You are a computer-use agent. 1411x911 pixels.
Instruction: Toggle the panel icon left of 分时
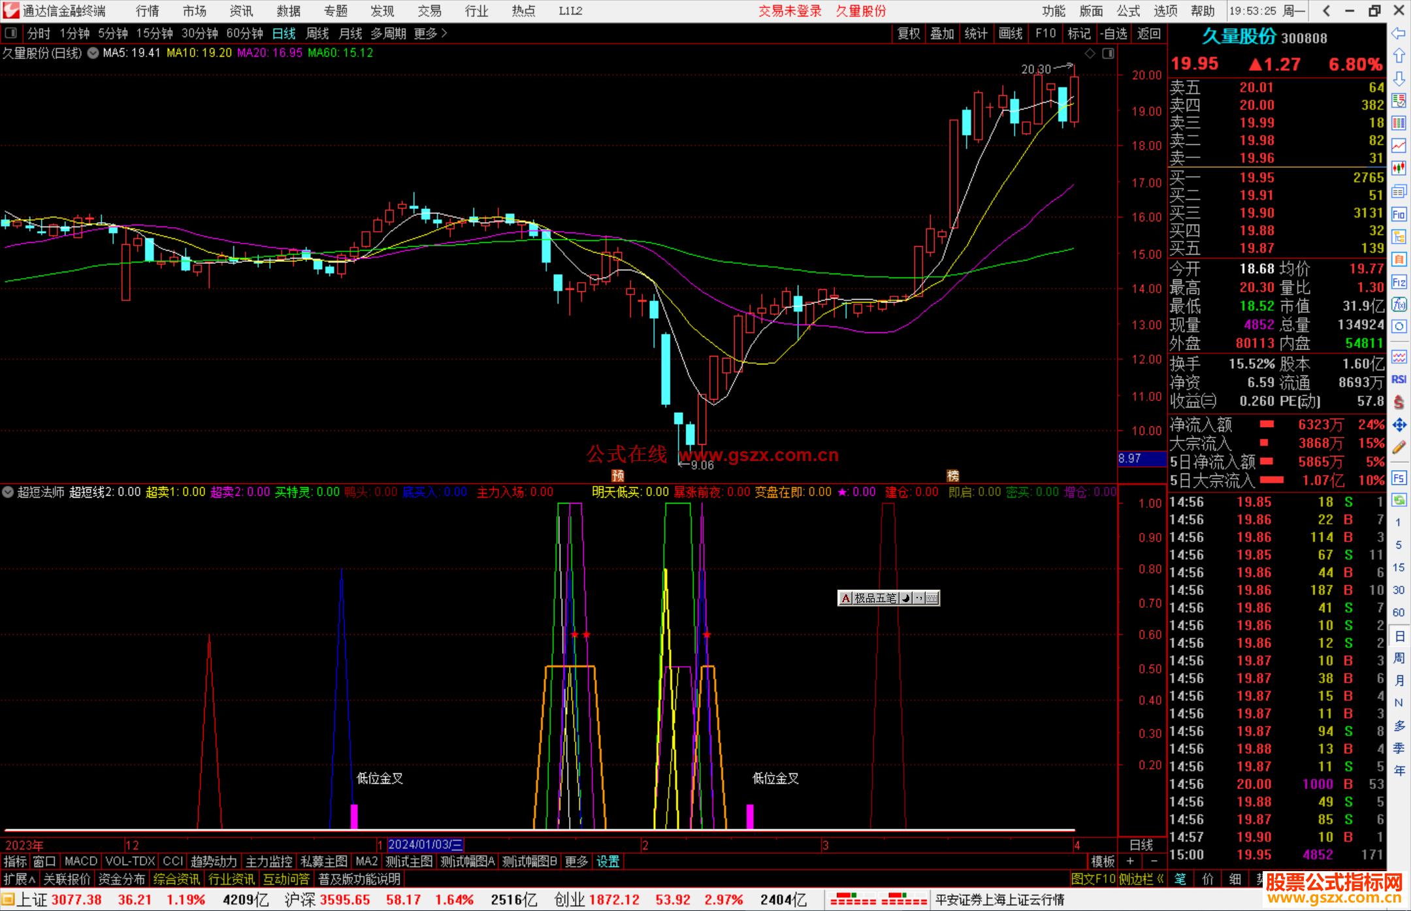11,33
